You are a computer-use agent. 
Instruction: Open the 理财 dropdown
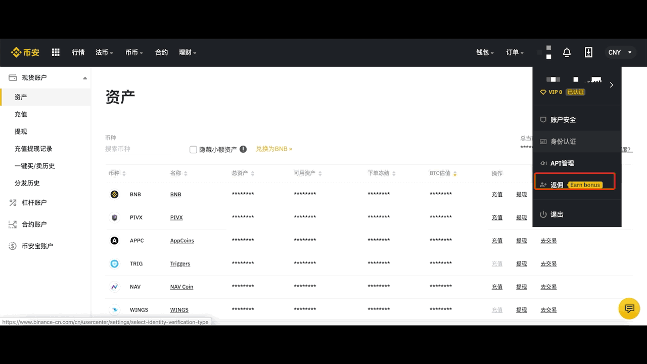tap(188, 53)
